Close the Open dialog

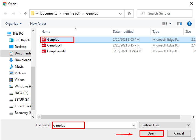click(x=192, y=4)
